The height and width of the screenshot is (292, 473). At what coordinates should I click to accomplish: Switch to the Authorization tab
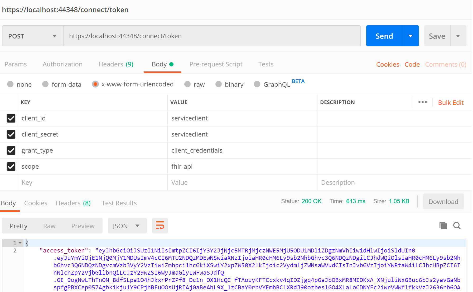(x=62, y=64)
